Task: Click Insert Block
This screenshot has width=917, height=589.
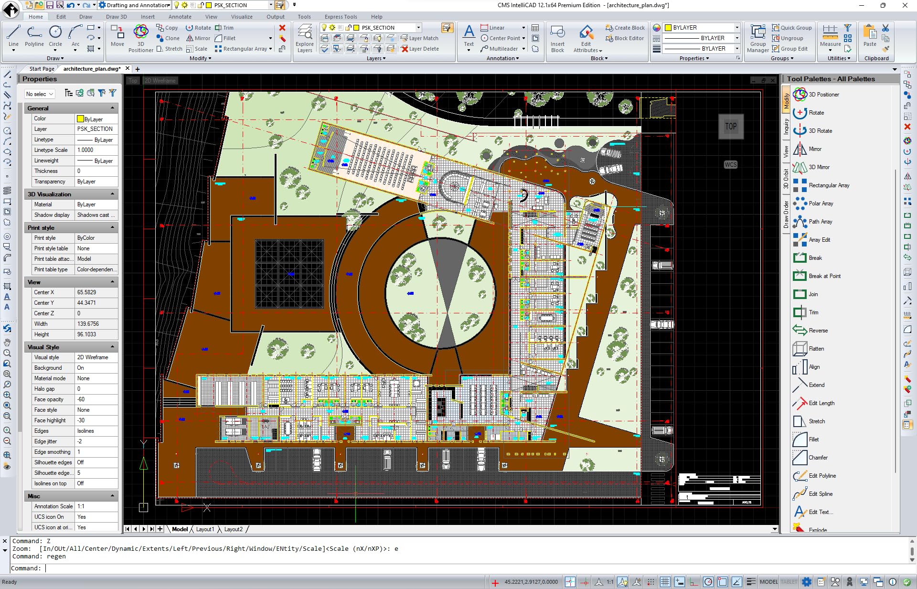Action: (x=557, y=38)
